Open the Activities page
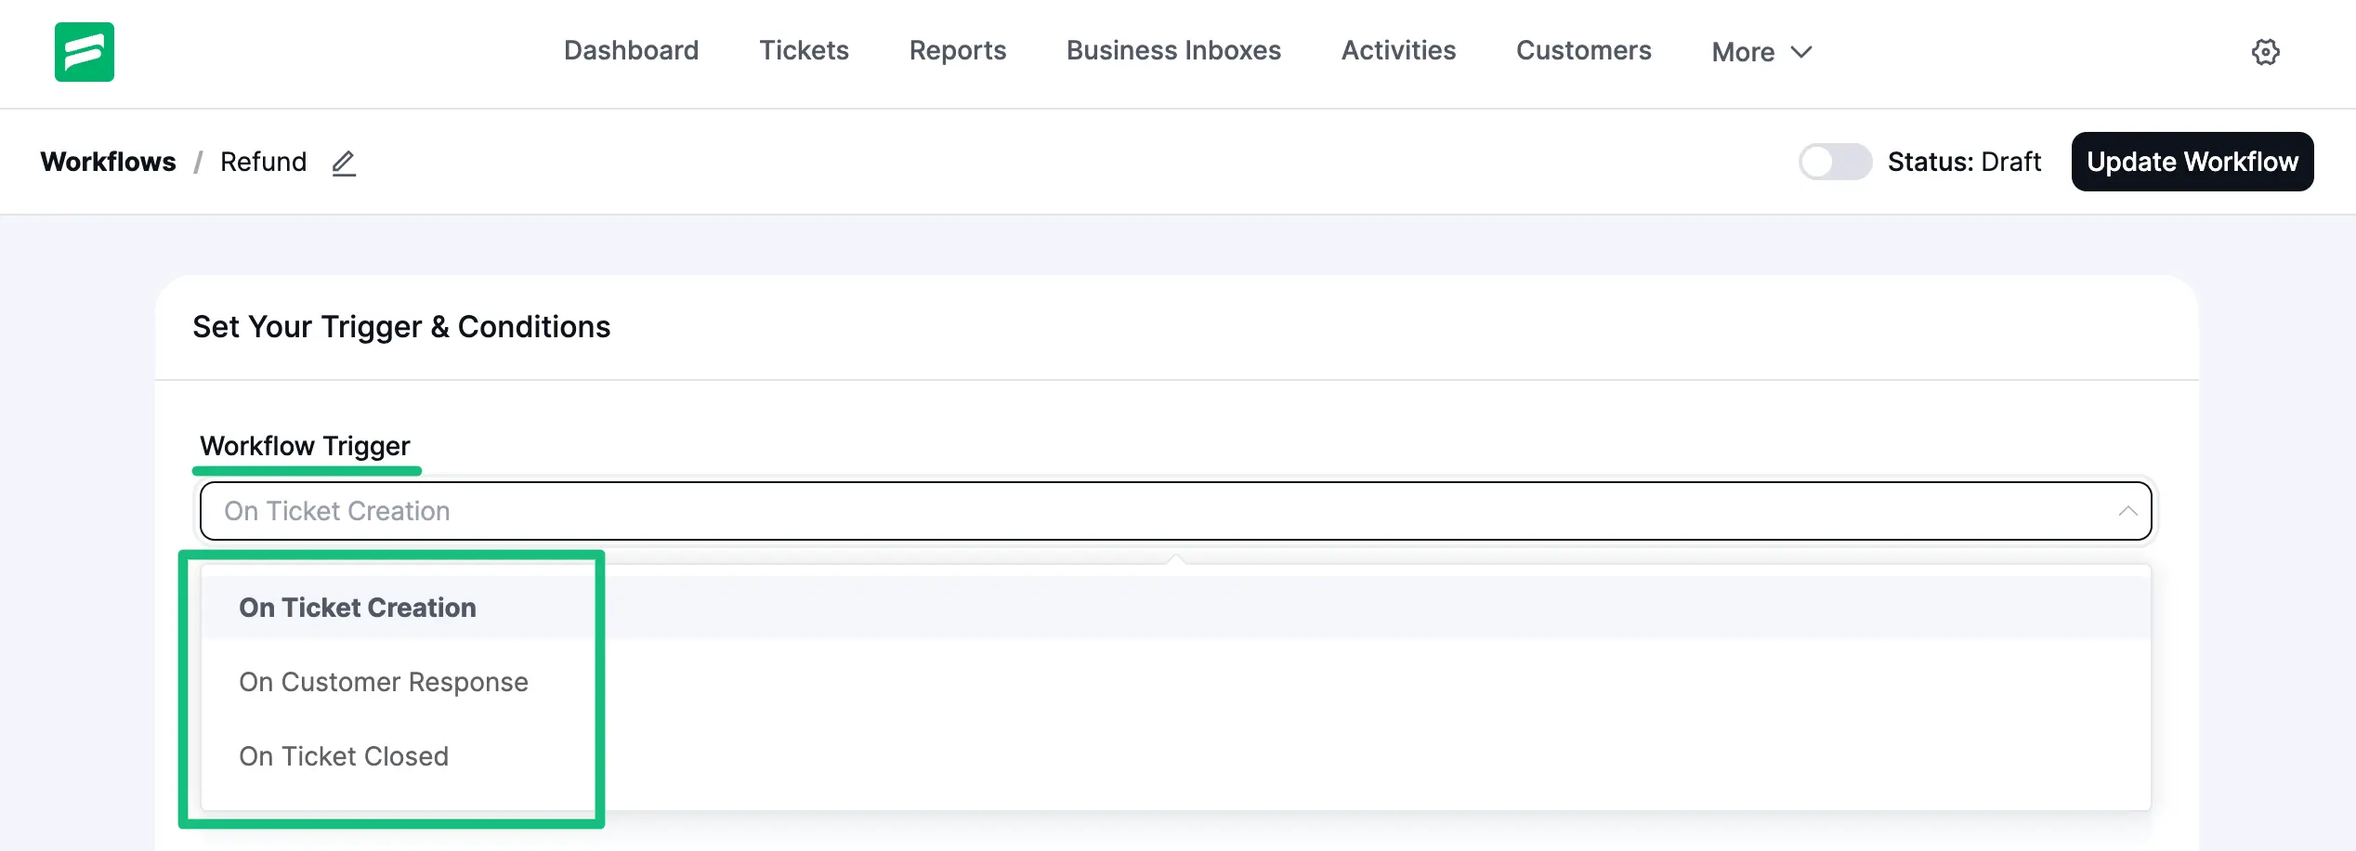This screenshot has height=851, width=2356. [1397, 51]
